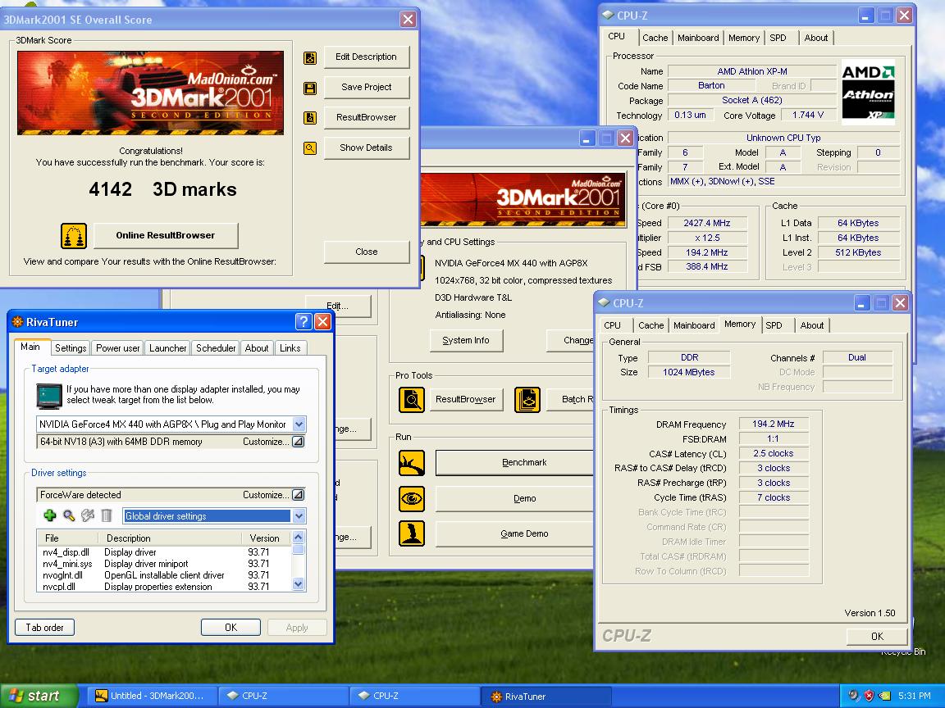Open the Scheduler tab in RivaTuner
Viewport: 945px width, 708px height.
[216, 348]
